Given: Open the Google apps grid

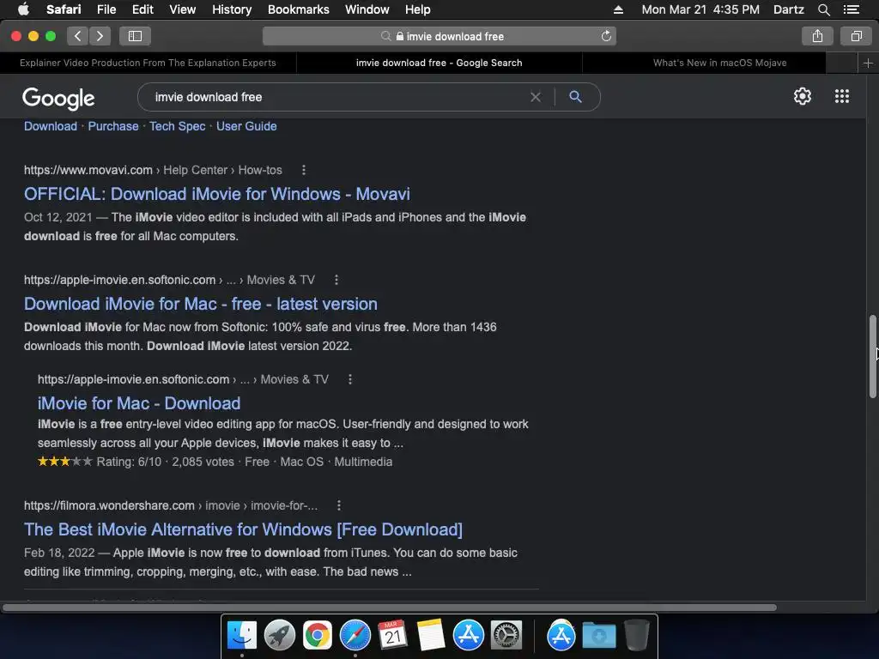Looking at the screenshot, I should (x=841, y=96).
